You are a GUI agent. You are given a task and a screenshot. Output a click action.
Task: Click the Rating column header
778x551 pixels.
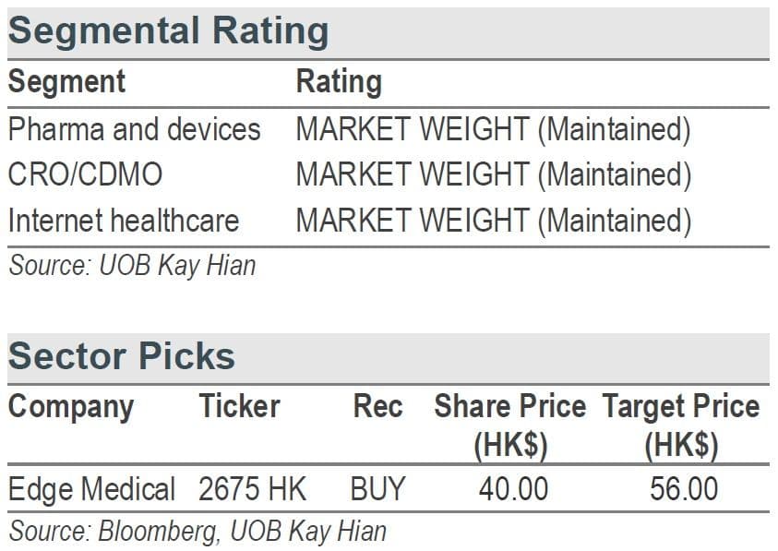339,82
